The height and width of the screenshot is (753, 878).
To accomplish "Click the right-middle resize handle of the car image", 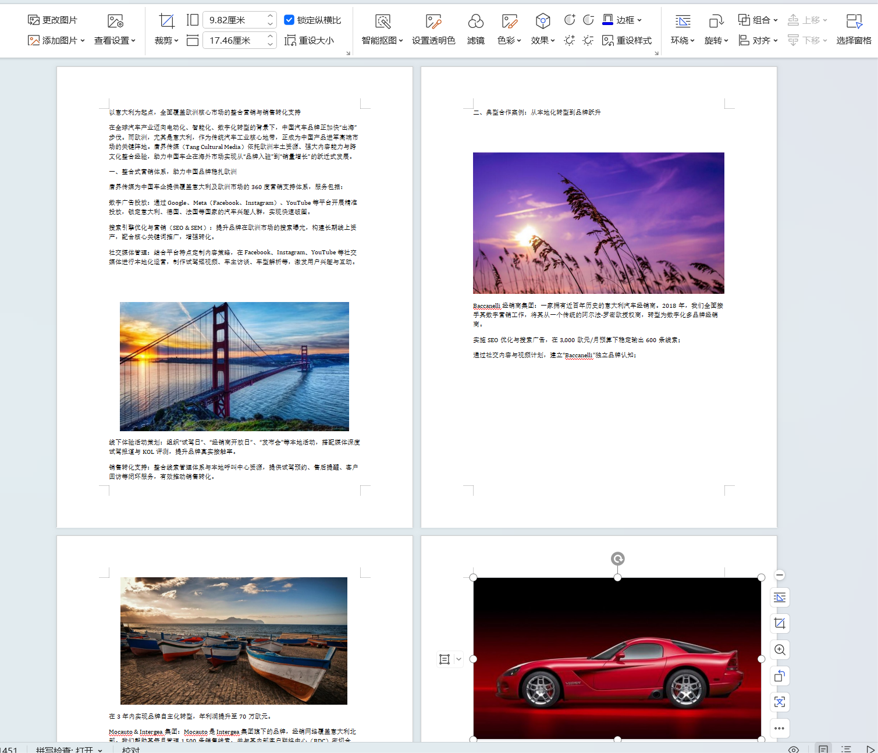I will [x=761, y=659].
